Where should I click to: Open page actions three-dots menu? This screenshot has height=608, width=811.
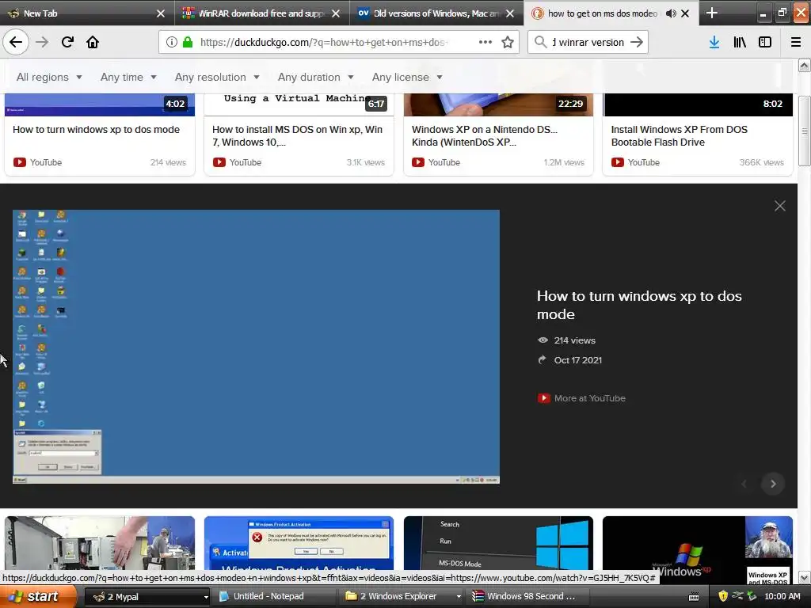(485, 42)
